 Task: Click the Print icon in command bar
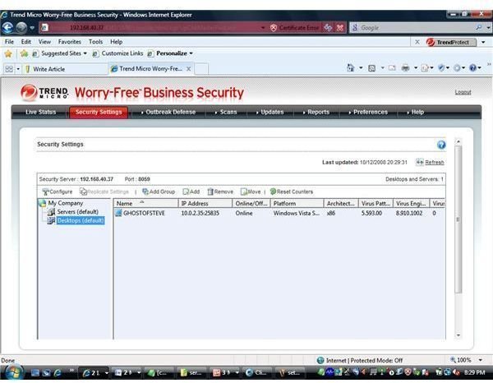tap(405, 67)
